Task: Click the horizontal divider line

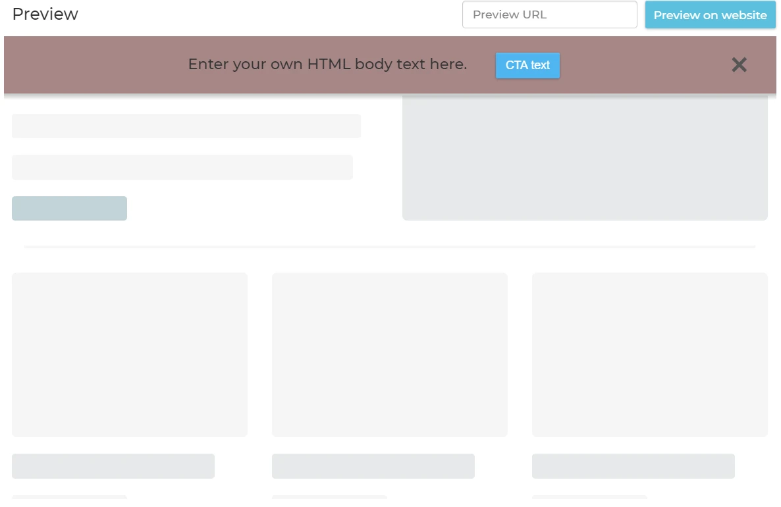Action: click(390, 247)
